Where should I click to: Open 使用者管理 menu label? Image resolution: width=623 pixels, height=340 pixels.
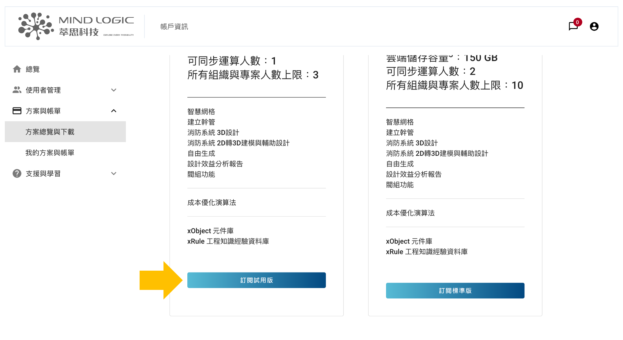pos(43,90)
